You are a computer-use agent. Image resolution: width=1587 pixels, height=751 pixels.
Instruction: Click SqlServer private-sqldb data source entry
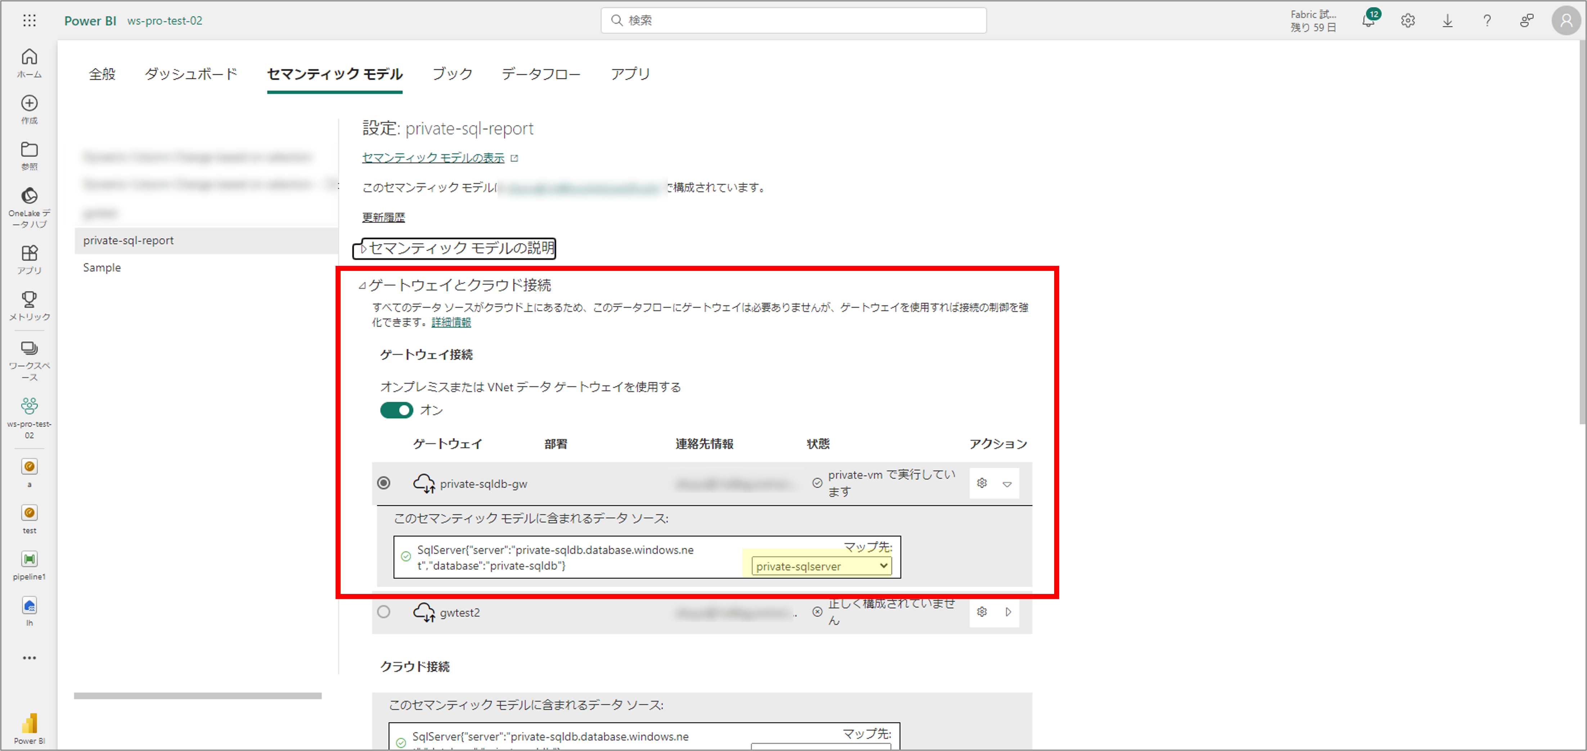tap(555, 557)
